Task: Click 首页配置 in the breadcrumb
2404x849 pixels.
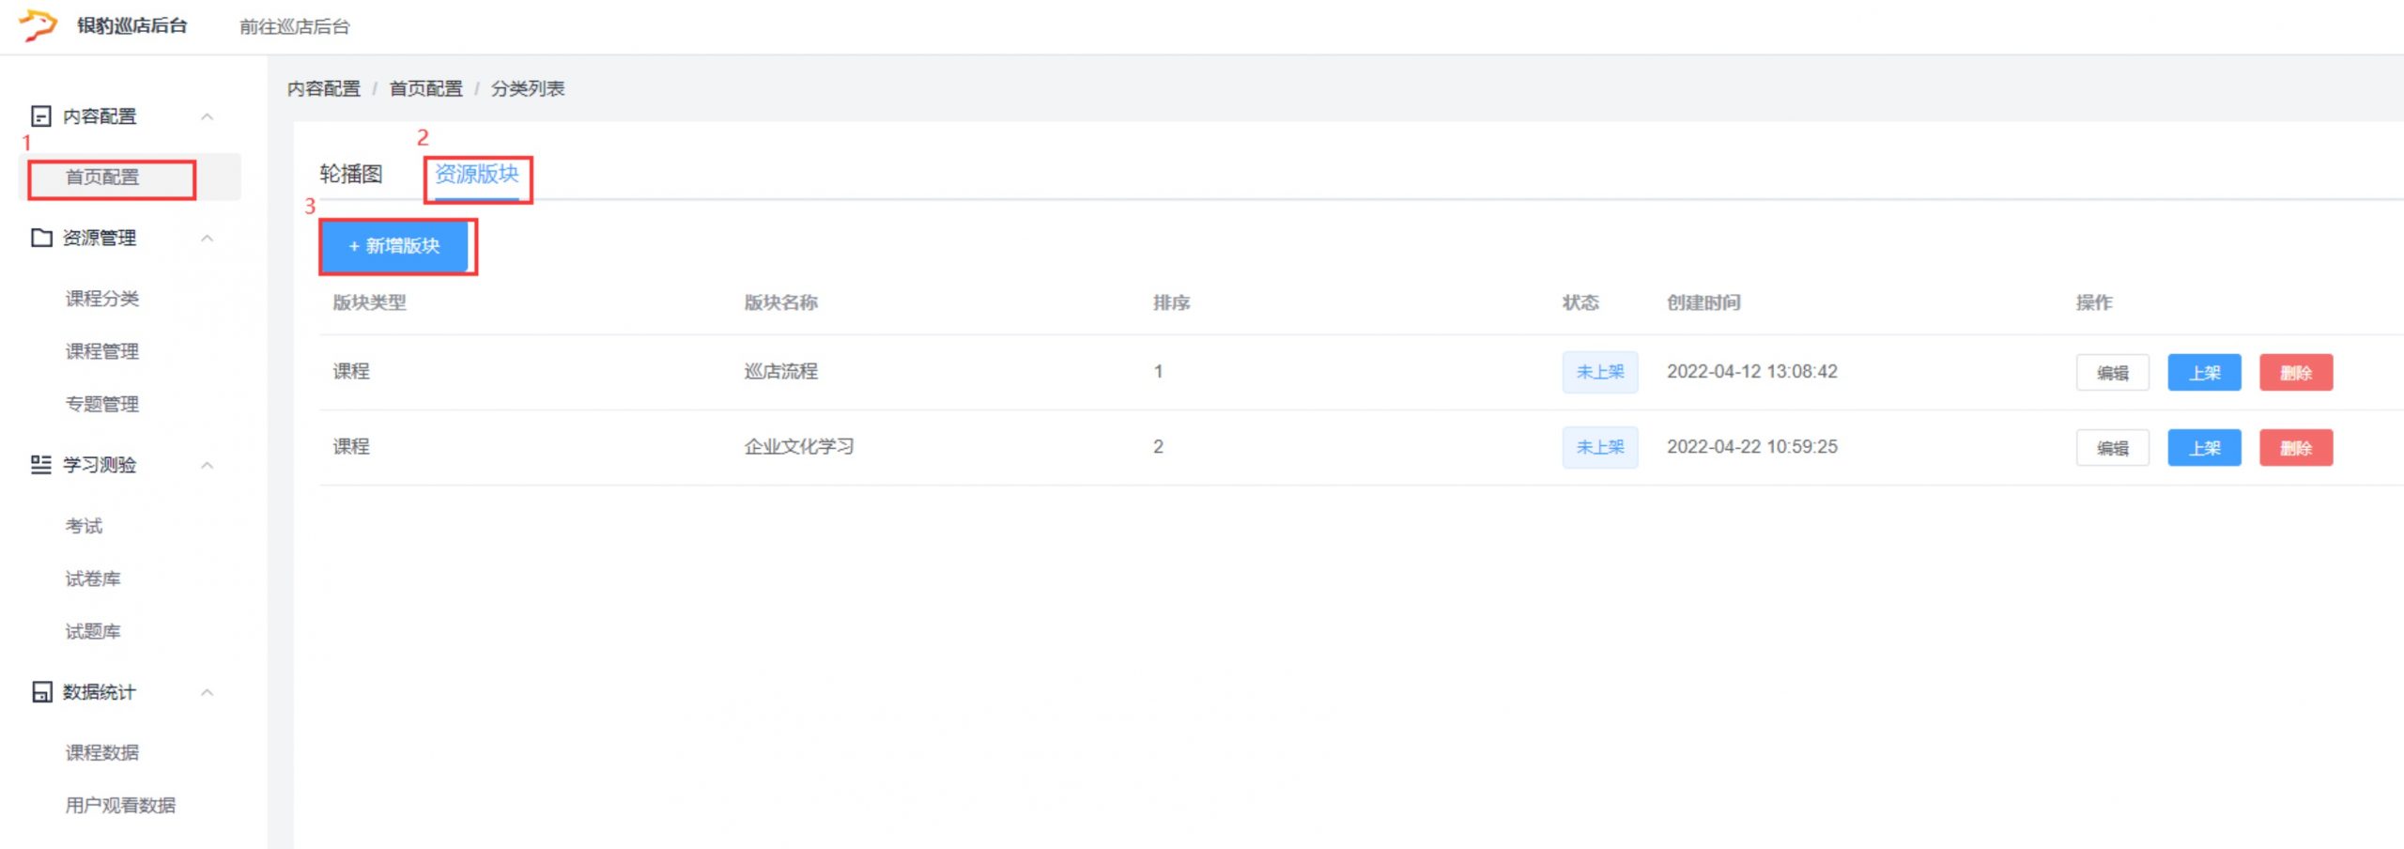Action: (x=425, y=89)
